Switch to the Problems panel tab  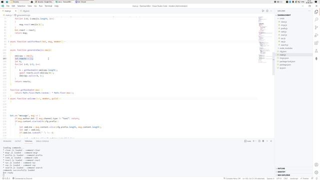tap(7, 141)
